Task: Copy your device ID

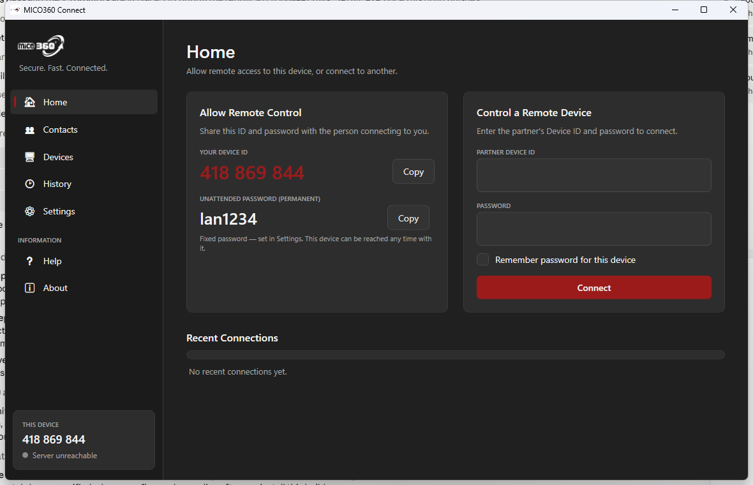Action: click(x=414, y=172)
